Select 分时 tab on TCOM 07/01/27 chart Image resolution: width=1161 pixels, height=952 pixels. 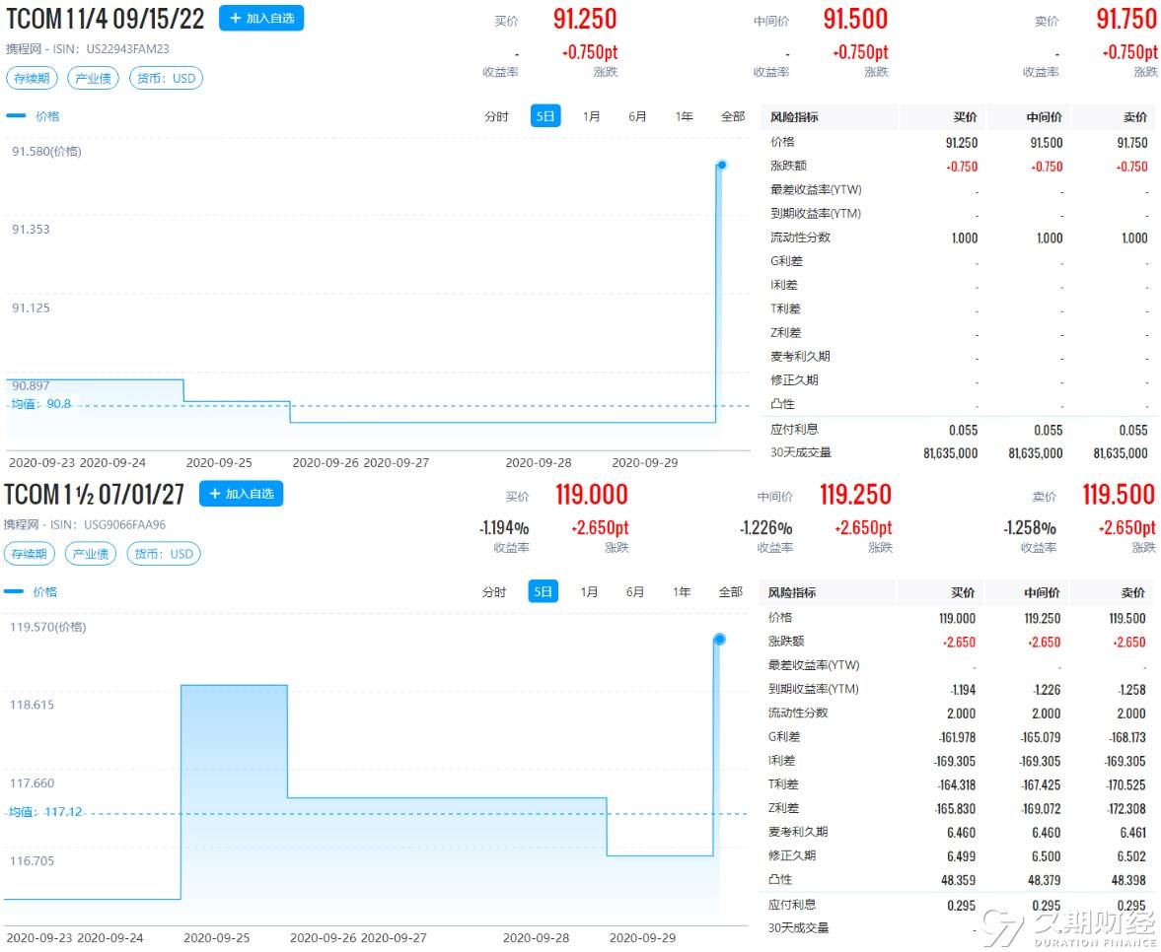point(494,591)
